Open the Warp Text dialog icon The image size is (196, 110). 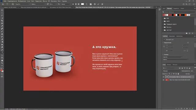click(86, 4)
